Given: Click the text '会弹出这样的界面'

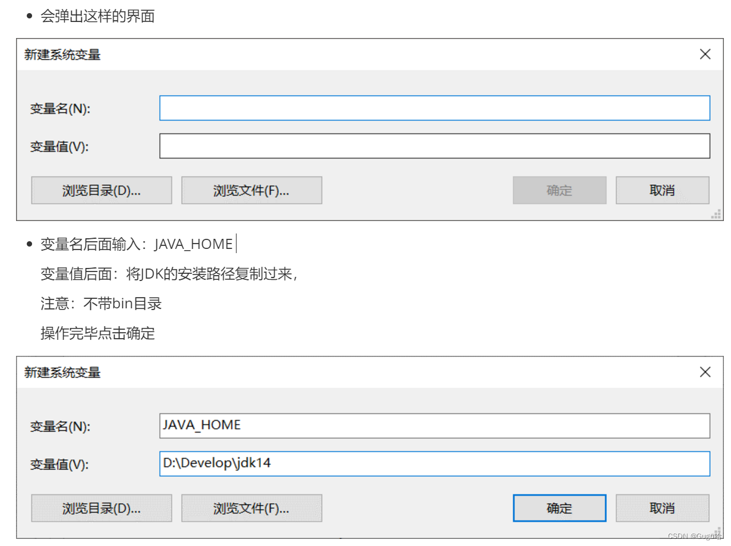Looking at the screenshot, I should 97,16.
